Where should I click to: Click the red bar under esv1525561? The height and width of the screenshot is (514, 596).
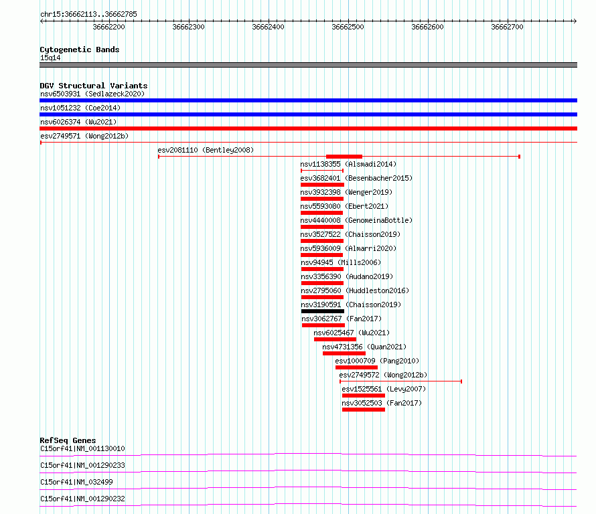pos(364,396)
